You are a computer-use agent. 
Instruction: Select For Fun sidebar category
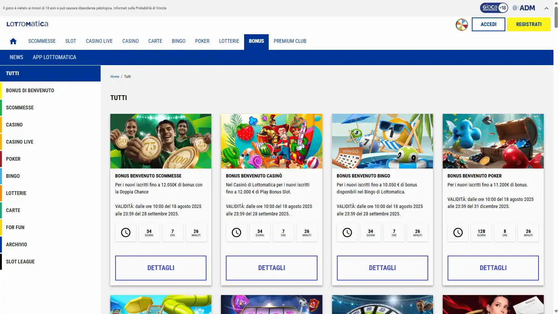50,228
